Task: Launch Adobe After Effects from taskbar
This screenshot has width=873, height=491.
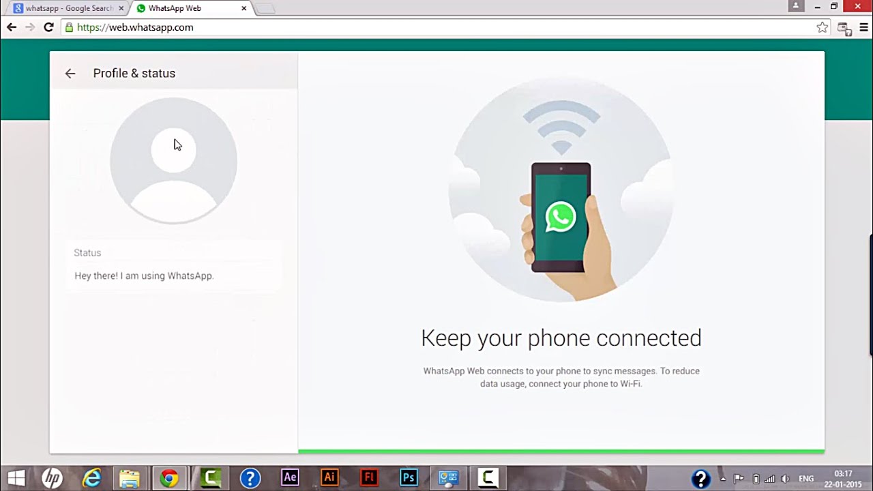Action: coord(290,477)
